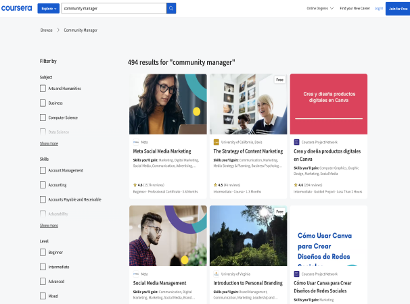Open Crea y diseña productos digitales en Canva title
410x304 pixels.
(327, 155)
